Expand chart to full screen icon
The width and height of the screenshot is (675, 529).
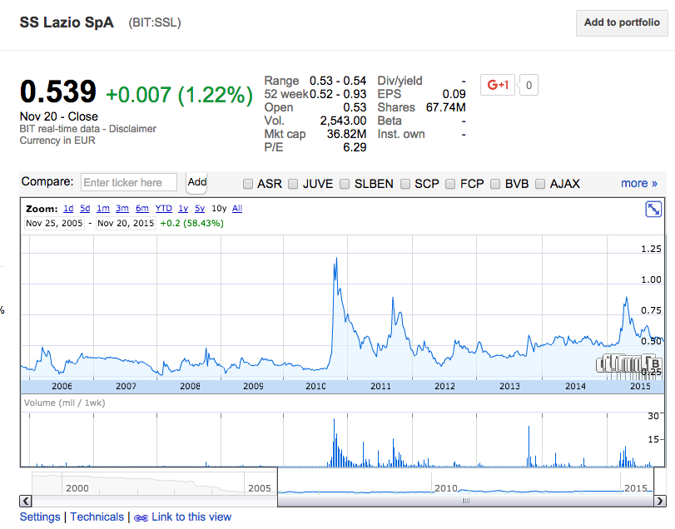653,210
